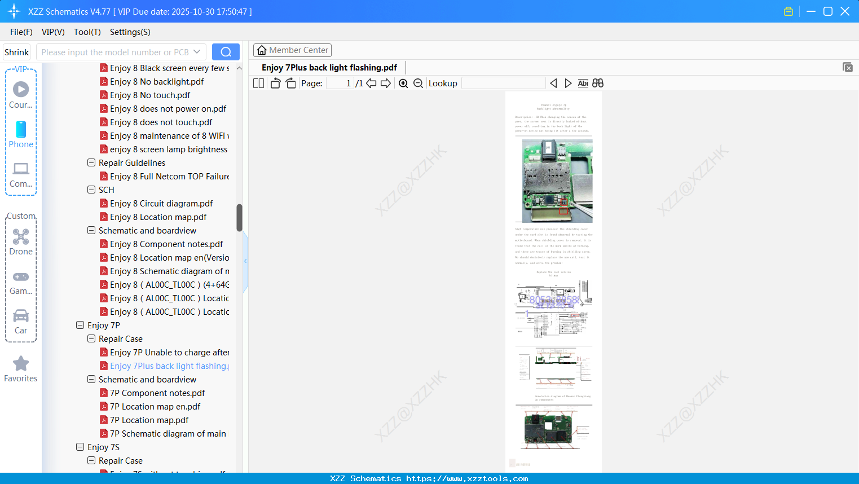
Task: Open the Courses video section in sidebar
Action: pyautogui.click(x=21, y=95)
